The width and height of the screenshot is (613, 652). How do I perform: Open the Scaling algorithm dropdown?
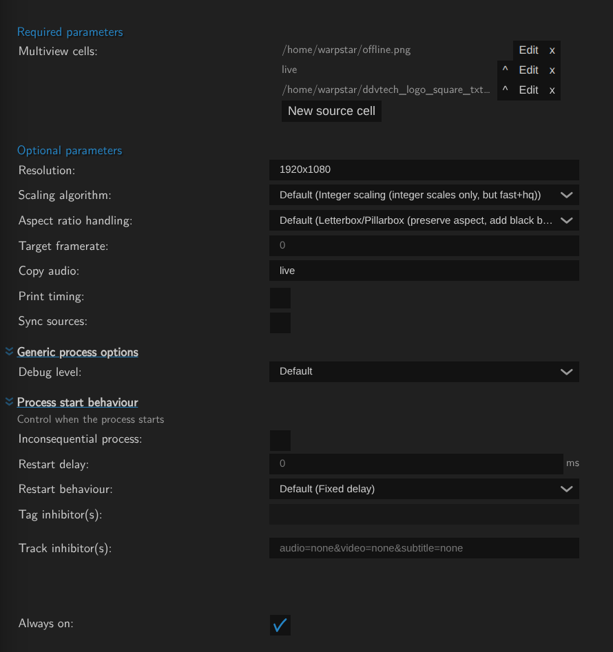click(x=424, y=195)
